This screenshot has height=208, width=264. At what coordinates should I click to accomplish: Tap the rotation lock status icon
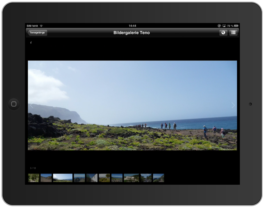(x=219, y=26)
